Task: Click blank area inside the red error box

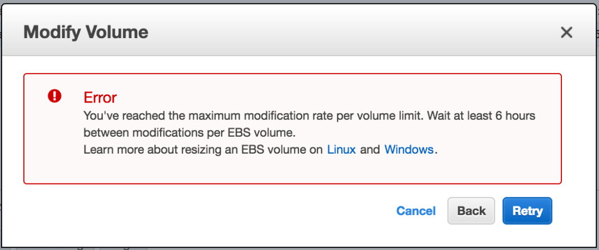Action: (x=327, y=169)
